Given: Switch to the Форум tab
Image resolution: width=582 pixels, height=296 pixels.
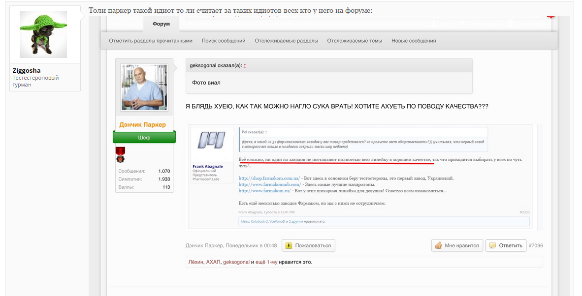Looking at the screenshot, I should 161,24.
